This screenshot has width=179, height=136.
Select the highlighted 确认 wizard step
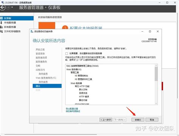47,86
